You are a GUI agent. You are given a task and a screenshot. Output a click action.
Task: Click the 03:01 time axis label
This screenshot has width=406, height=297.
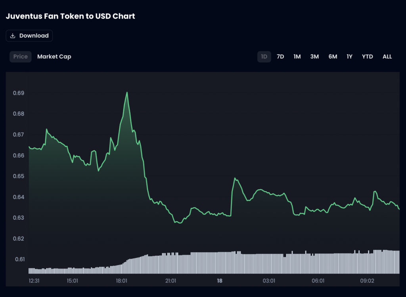click(x=269, y=281)
